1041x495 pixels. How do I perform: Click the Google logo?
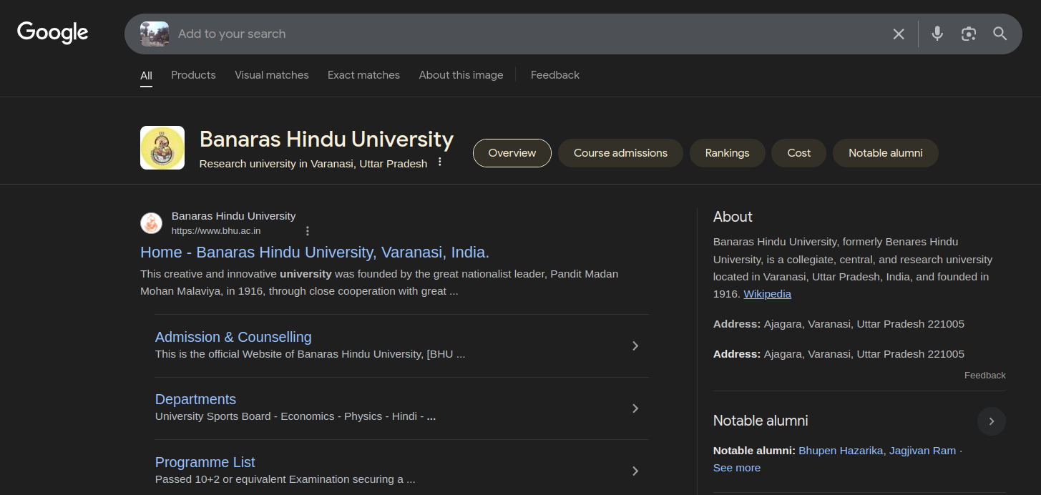[x=53, y=33]
